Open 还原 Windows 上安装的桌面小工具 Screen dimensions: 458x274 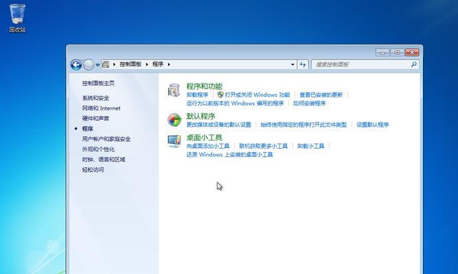tap(229, 155)
